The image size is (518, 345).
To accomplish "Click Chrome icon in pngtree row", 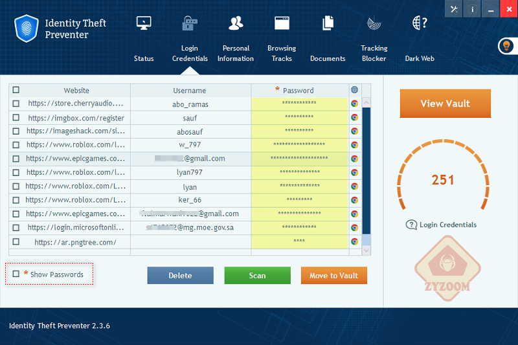I will (354, 241).
